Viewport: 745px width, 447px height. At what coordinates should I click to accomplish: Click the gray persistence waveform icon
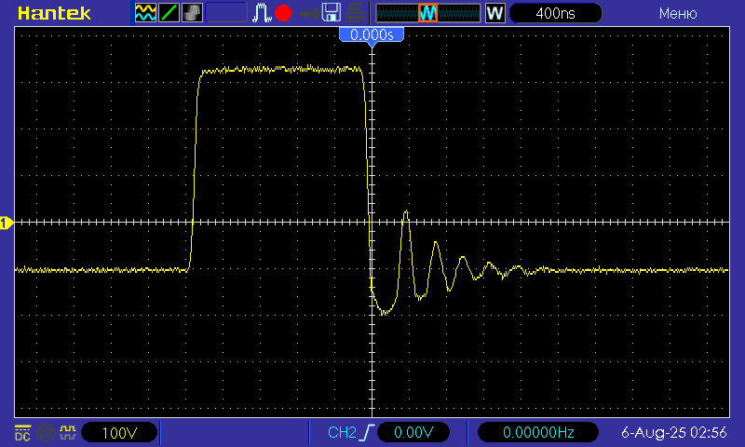tap(192, 13)
